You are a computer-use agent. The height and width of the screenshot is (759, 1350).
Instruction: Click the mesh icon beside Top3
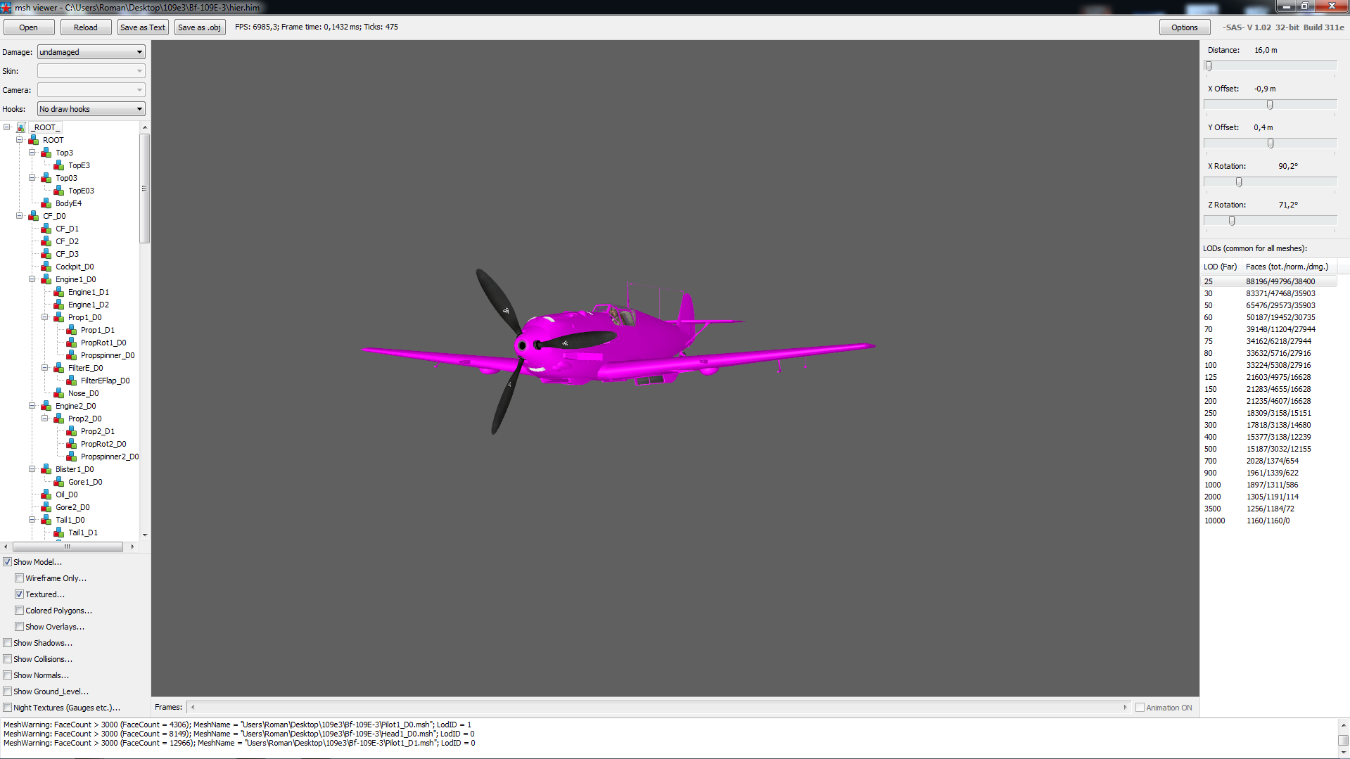[46, 153]
